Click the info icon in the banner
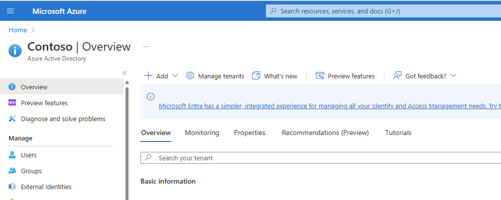 point(150,96)
